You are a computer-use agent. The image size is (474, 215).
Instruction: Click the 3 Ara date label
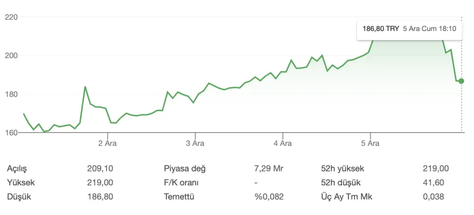pos(195,143)
